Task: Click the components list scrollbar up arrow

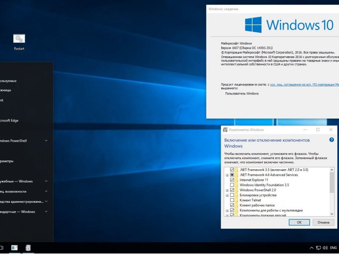Action: click(332, 170)
